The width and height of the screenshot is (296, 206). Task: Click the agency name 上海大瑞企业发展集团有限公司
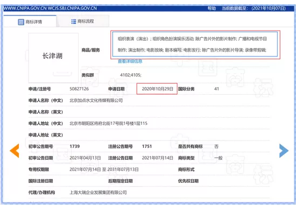[x=98, y=193]
